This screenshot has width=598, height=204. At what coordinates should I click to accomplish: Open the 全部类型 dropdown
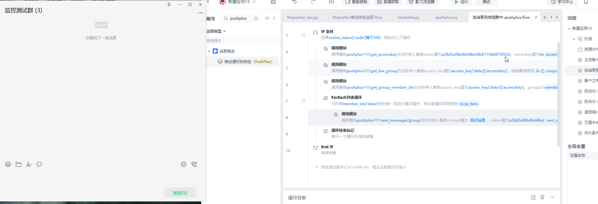pos(216,31)
